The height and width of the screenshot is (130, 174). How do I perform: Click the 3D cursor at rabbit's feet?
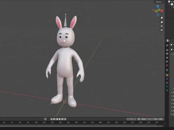[65, 102]
